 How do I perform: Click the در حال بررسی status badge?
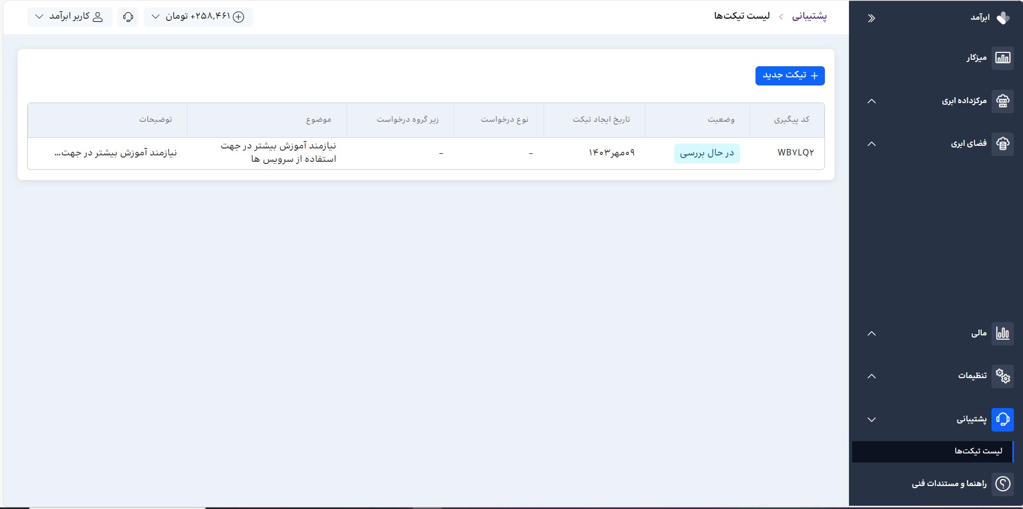[707, 153]
